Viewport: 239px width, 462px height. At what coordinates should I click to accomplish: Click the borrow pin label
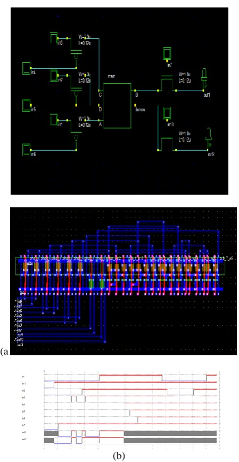point(141,109)
